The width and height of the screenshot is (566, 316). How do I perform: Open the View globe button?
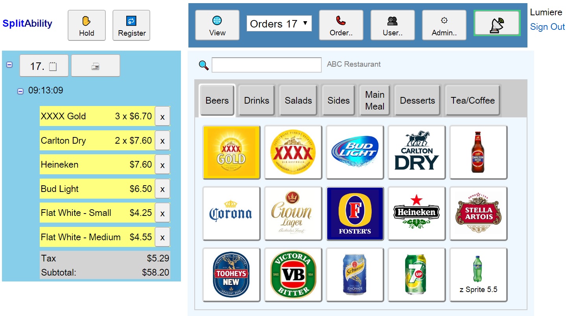[x=217, y=25]
